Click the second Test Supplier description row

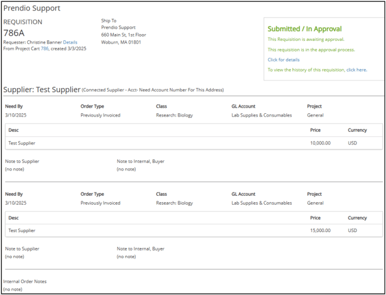coord(194,231)
